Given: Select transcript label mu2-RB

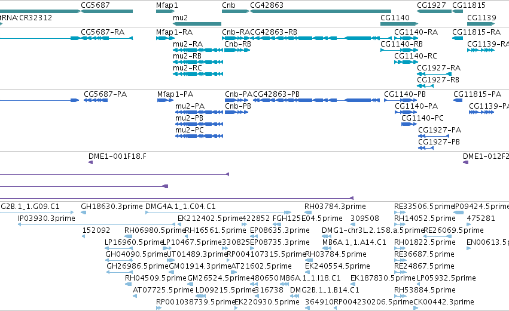Looking at the screenshot, I should click(x=187, y=56).
